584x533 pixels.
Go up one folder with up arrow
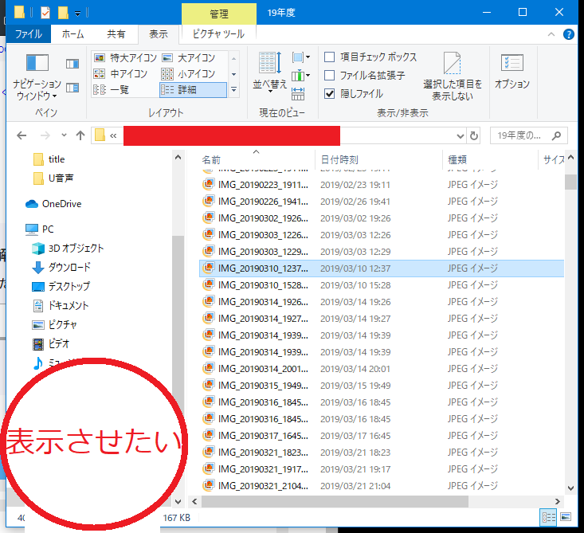click(80, 135)
